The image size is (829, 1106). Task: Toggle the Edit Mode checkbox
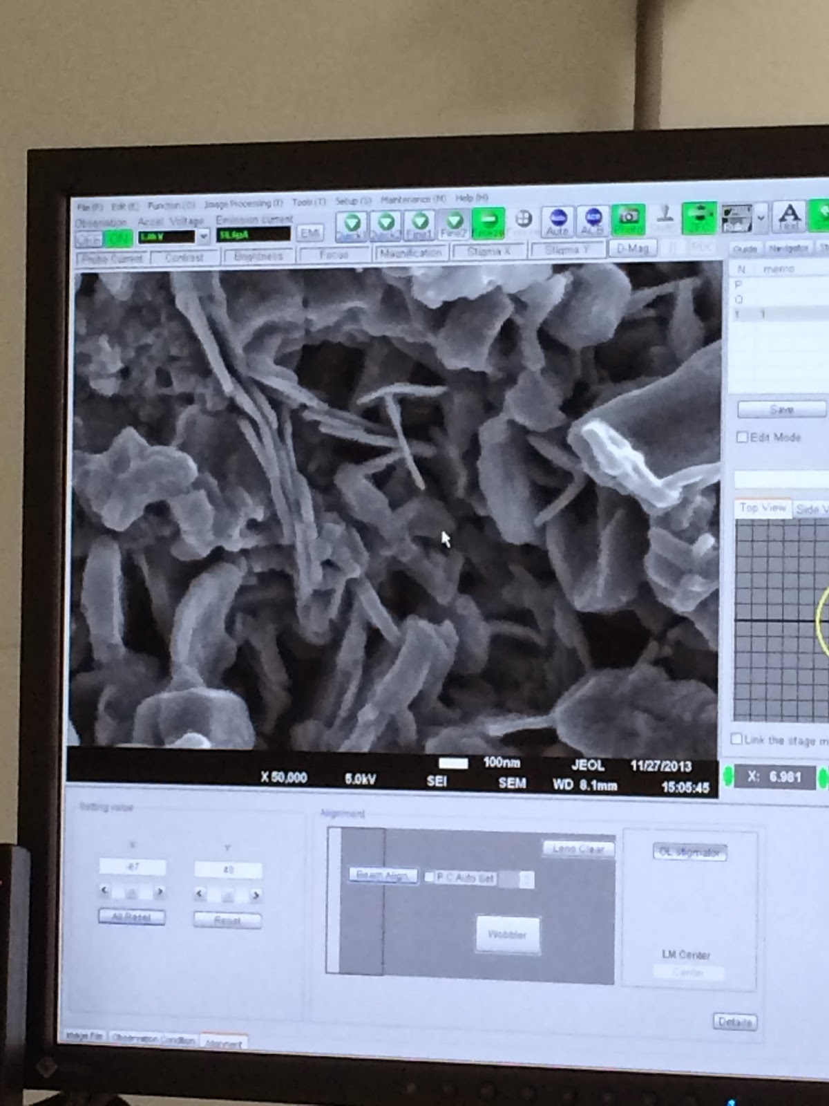742,438
